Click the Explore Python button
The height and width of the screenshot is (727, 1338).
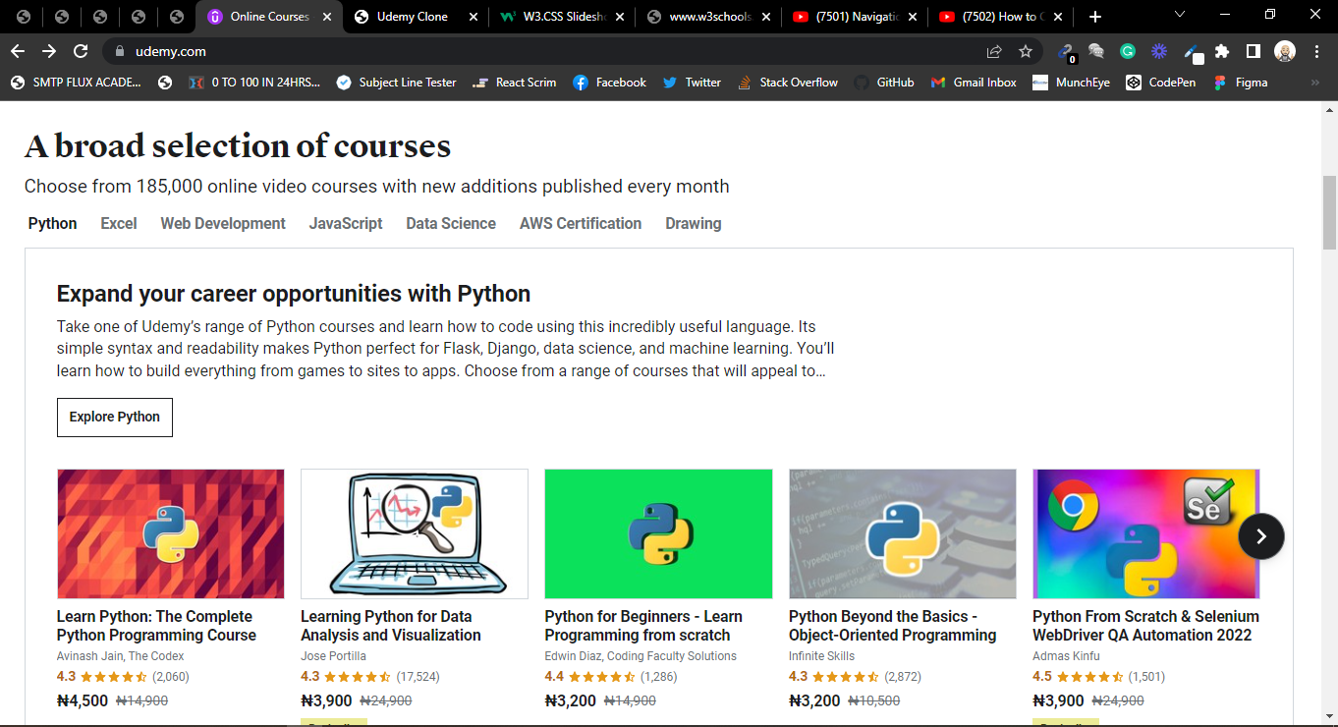pos(114,418)
